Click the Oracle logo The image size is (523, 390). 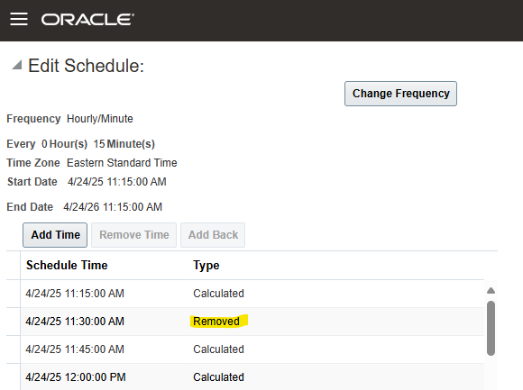[87, 19]
